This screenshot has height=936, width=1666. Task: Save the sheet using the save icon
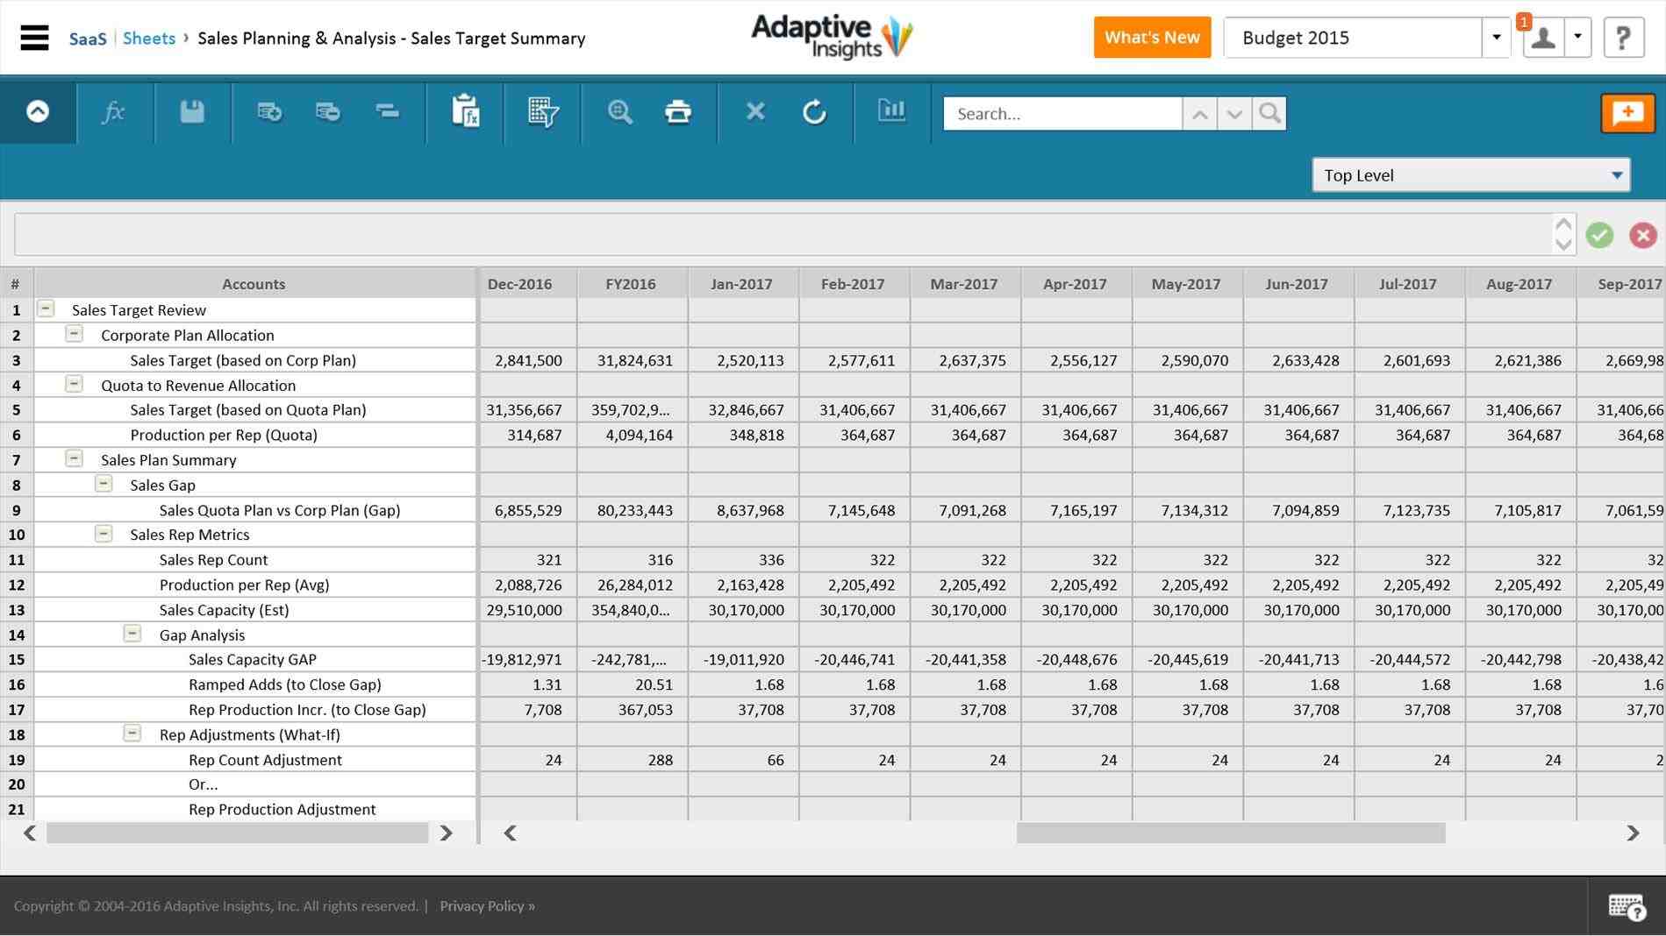(191, 112)
